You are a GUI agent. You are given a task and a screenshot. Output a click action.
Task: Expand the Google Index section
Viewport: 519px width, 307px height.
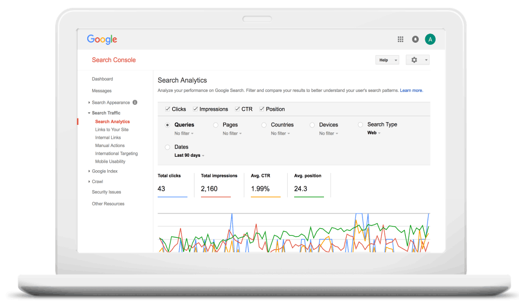[105, 171]
